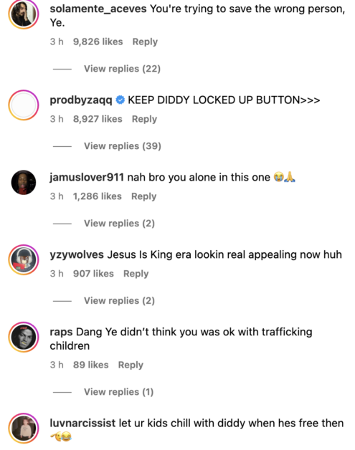This screenshot has width=355, height=450.
Task: View 8,927 likes on prodbyzaqq comment
Action: (98, 119)
